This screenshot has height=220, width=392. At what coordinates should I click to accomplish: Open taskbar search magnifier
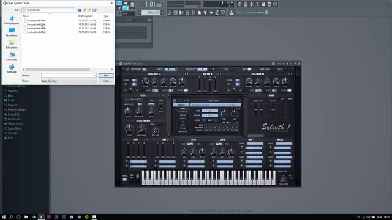point(11,217)
